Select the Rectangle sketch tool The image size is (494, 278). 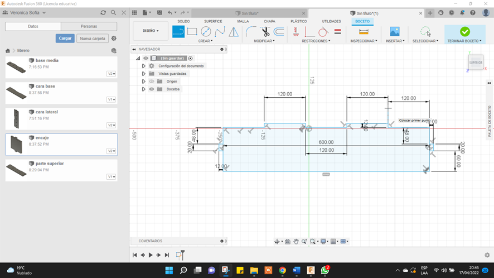[x=192, y=32]
